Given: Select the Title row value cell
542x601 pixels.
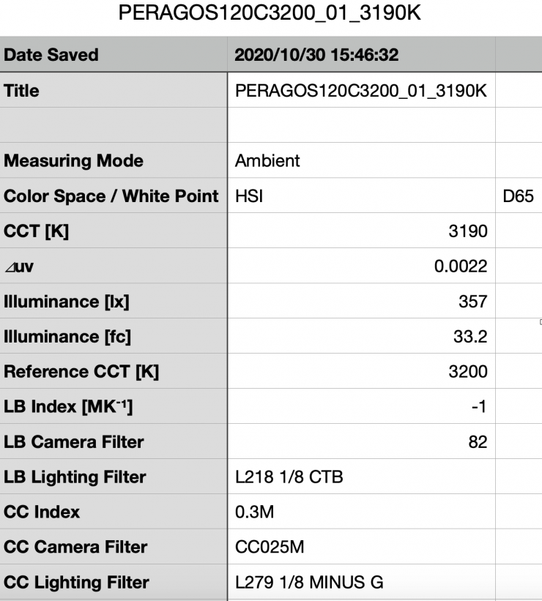Looking at the screenshot, I should pos(361,91).
